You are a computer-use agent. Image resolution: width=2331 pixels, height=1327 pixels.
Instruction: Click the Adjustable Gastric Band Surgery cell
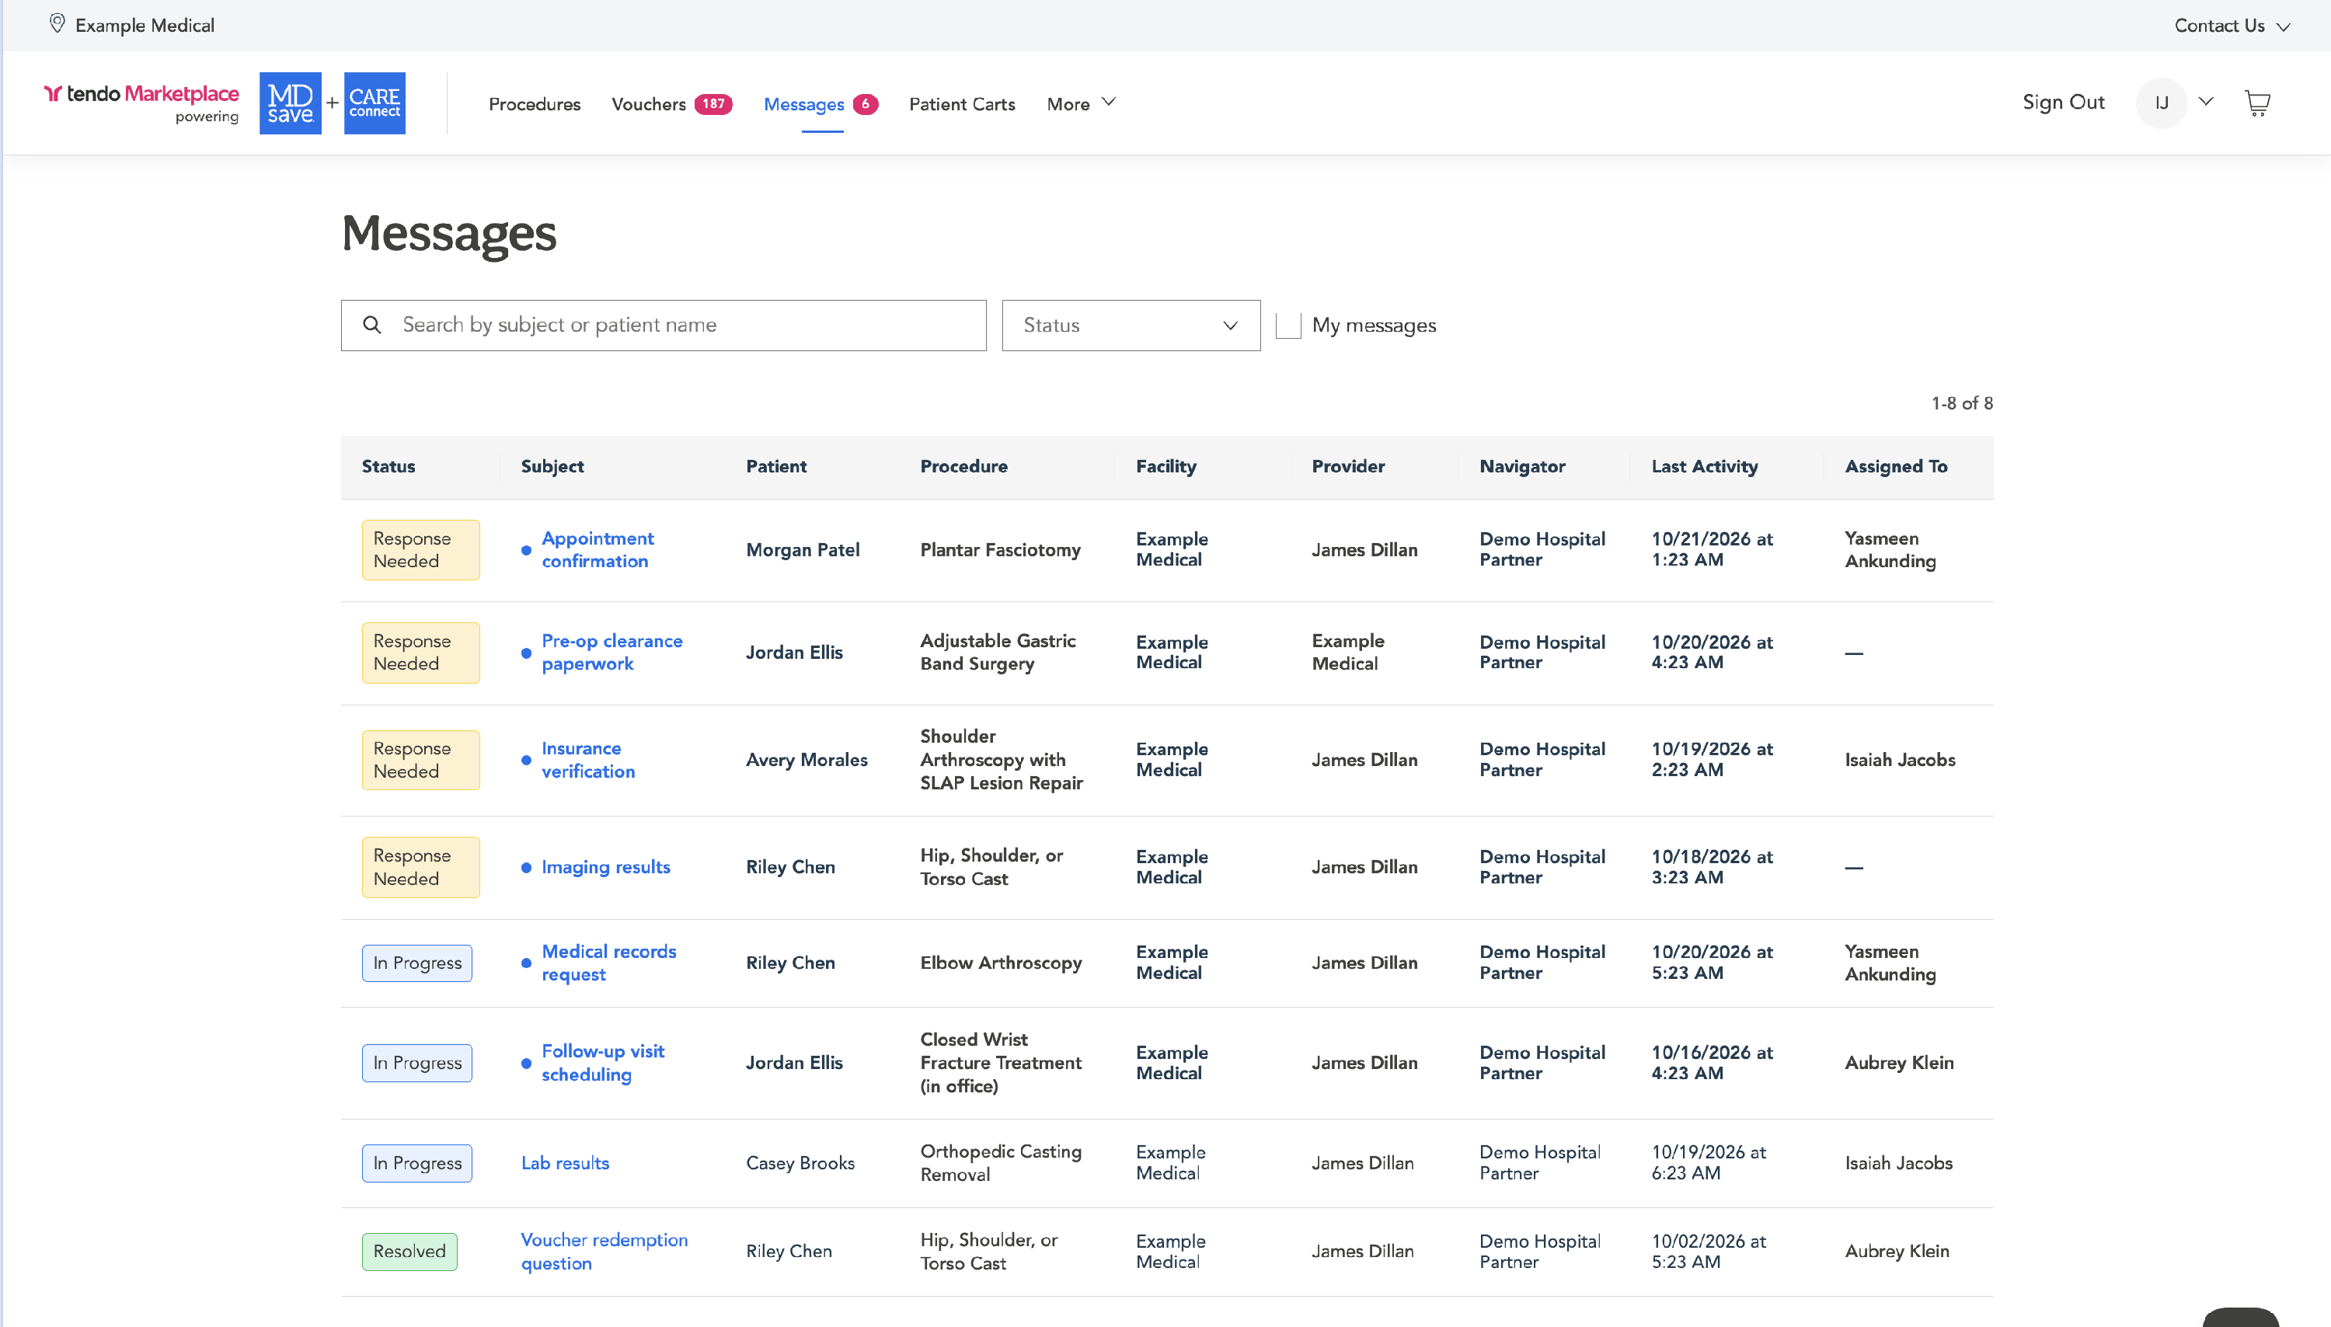(998, 653)
